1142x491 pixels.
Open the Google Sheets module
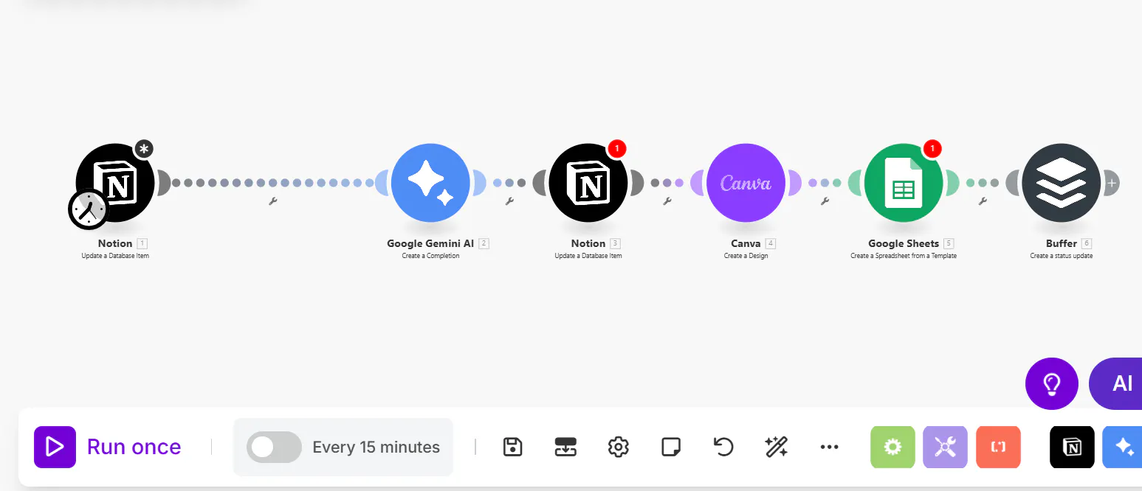[904, 183]
